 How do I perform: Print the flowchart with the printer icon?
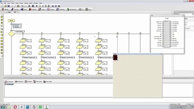pos(29,6)
